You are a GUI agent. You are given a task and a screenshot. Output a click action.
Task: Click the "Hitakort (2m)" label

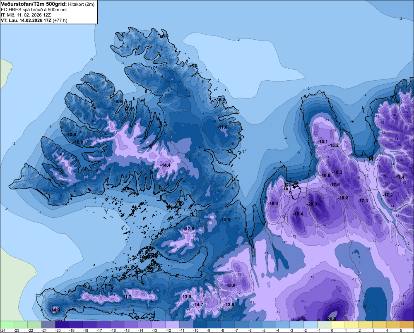81,4
